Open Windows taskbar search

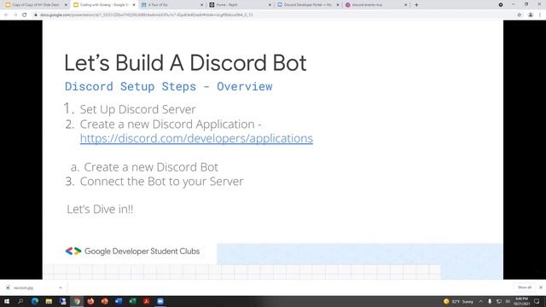[20, 301]
